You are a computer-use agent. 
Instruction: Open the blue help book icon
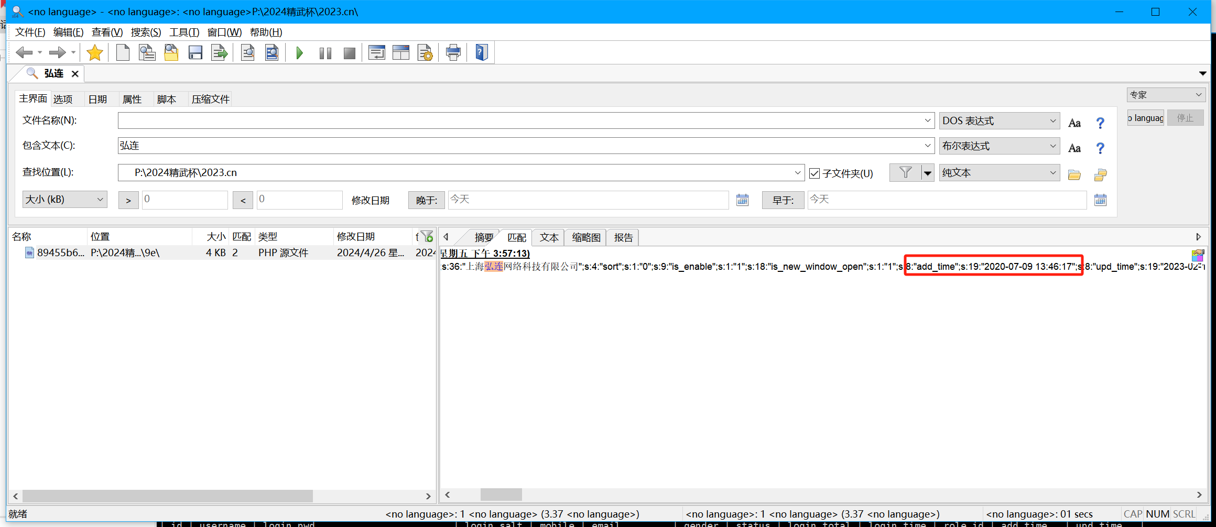click(x=482, y=52)
